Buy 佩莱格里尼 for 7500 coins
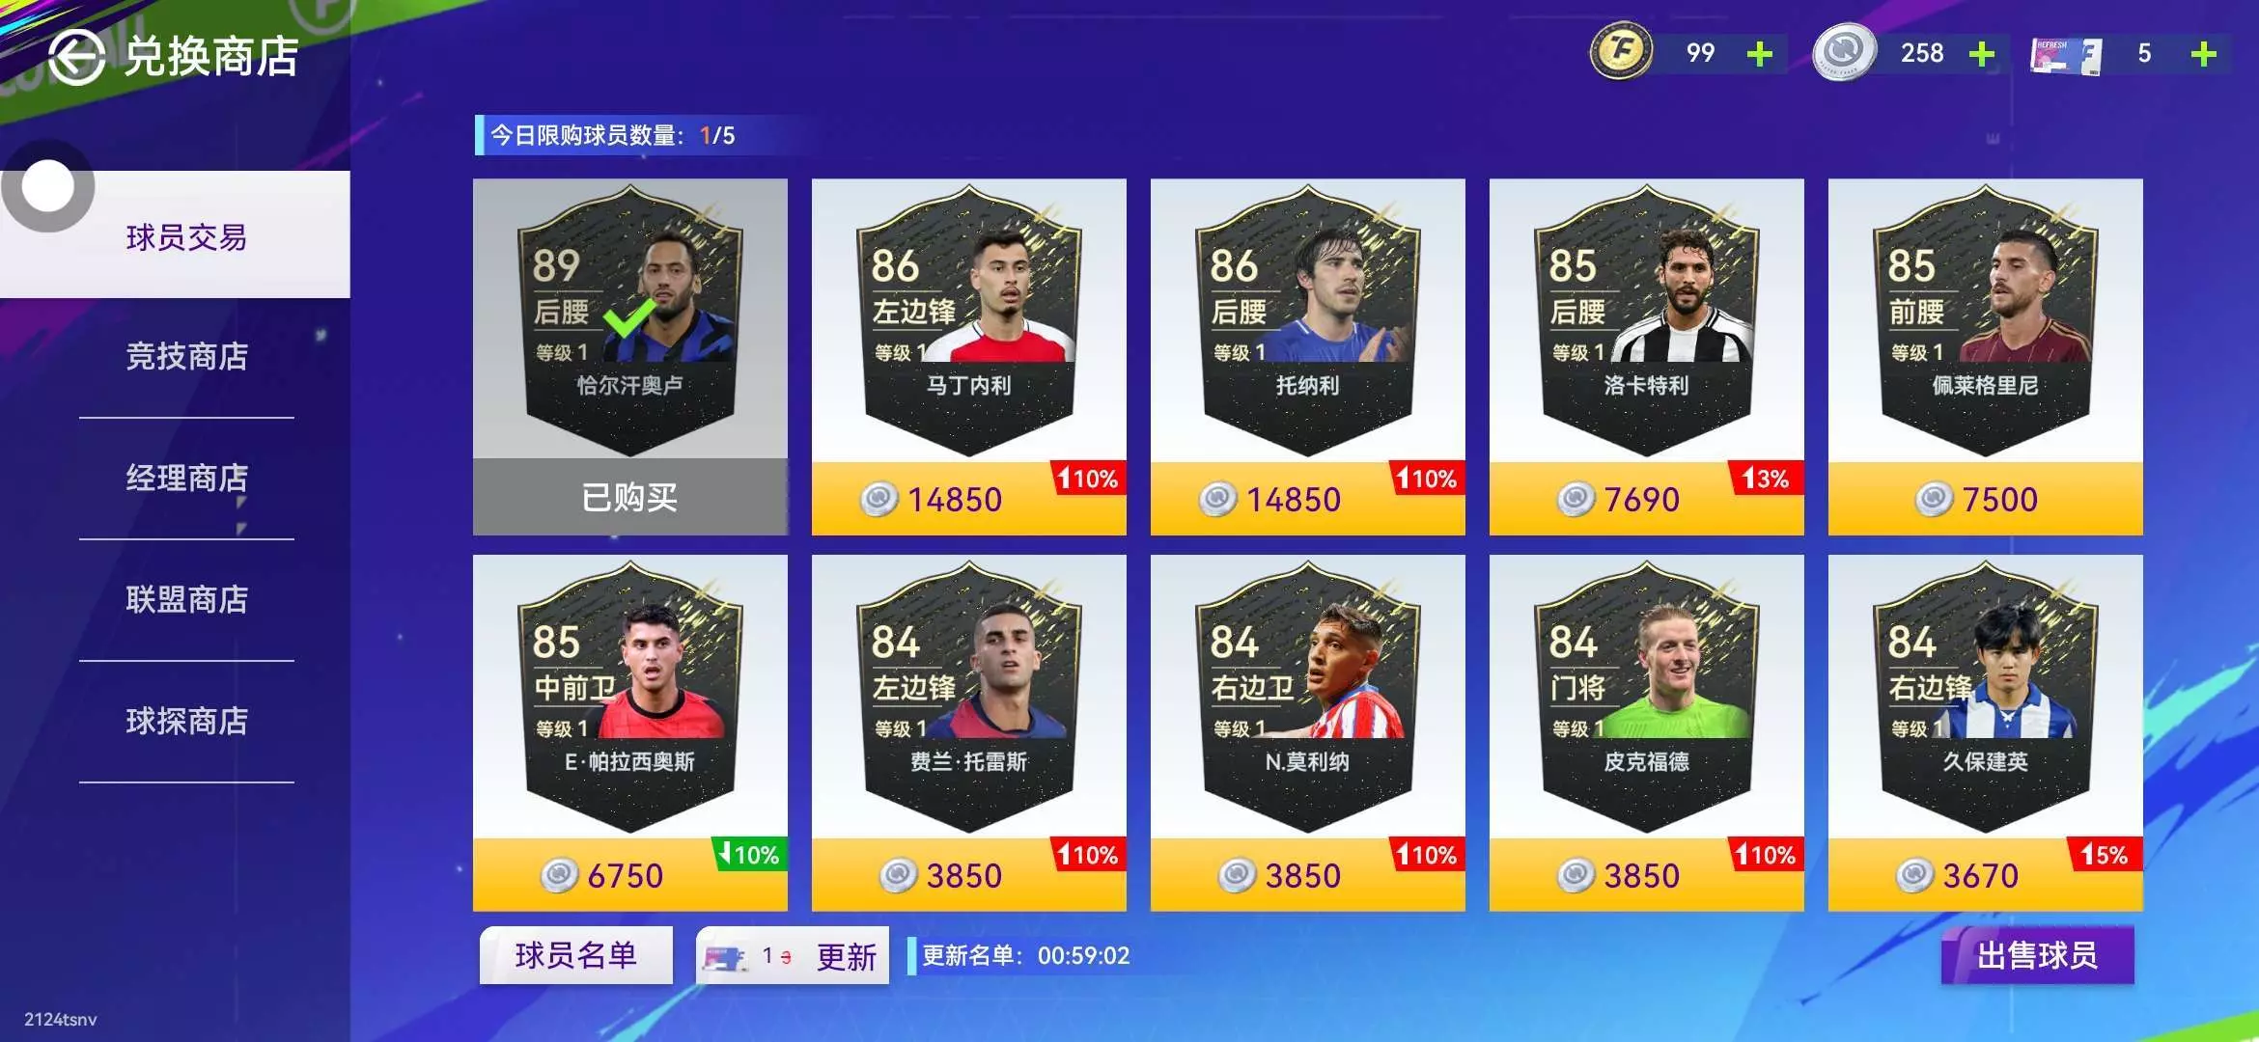Viewport: 2259px width, 1042px height. click(x=1986, y=499)
